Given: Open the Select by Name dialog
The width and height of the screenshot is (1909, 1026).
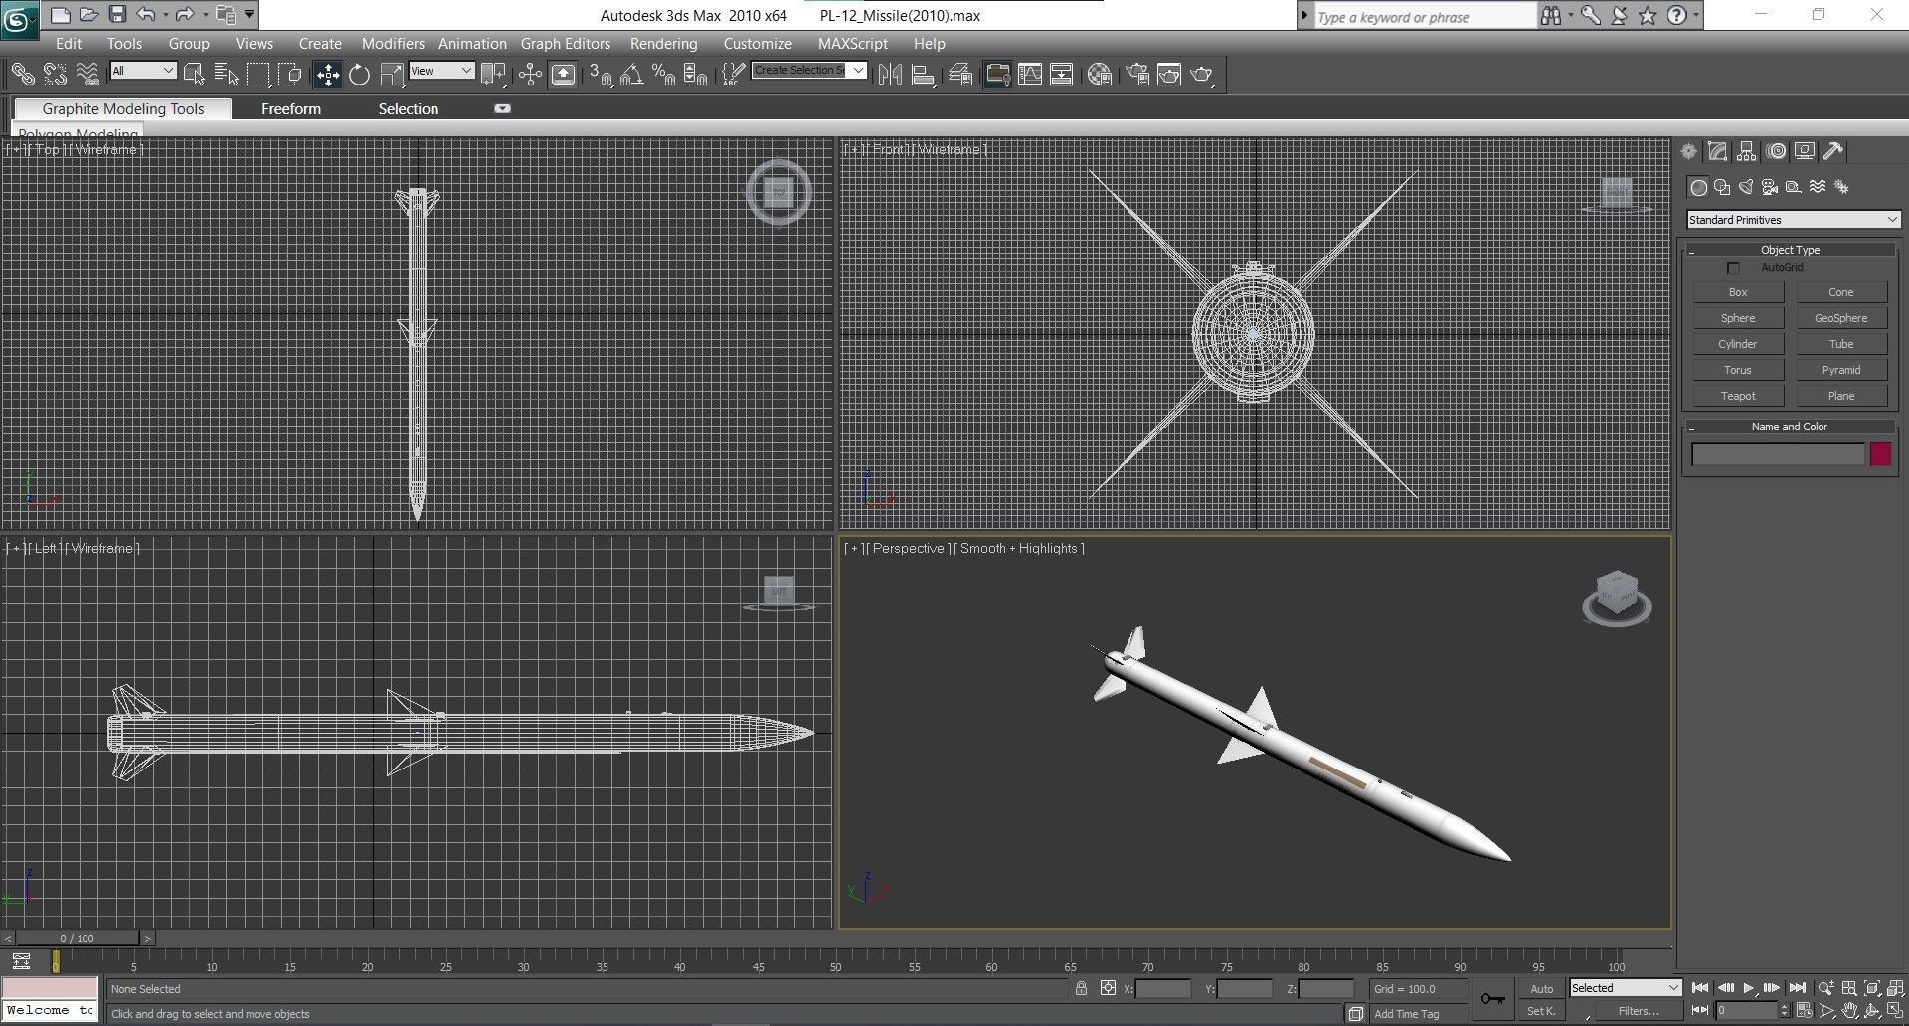Looking at the screenshot, I should point(227,75).
